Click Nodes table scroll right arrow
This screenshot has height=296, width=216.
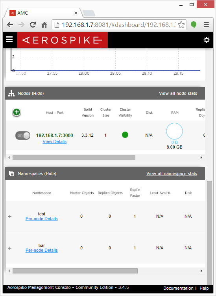click(201, 157)
